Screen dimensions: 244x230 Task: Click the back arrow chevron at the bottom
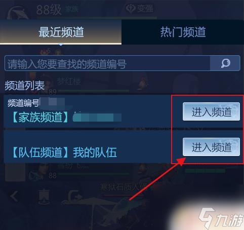[x=14, y=197]
